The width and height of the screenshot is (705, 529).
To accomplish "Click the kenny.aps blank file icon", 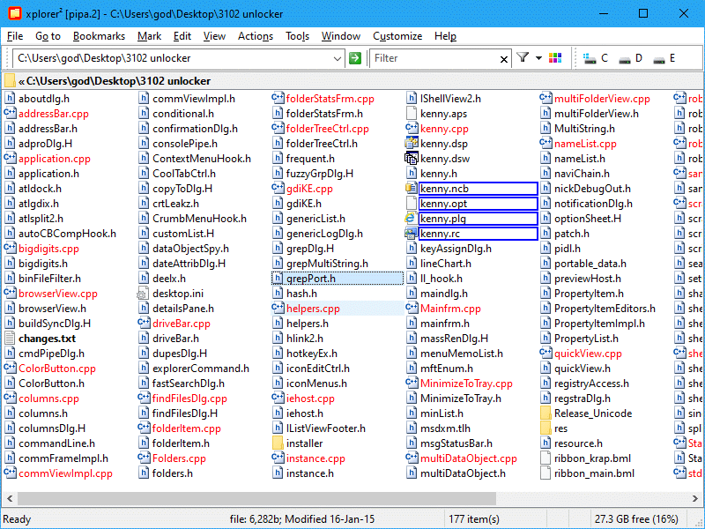I will [411, 114].
